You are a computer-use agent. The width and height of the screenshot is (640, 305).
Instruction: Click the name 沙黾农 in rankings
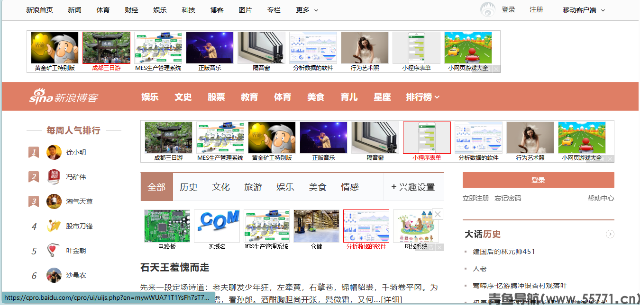point(76,275)
